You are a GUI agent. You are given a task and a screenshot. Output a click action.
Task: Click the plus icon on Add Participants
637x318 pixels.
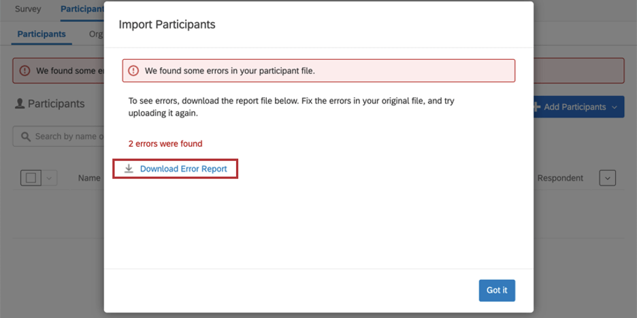pyautogui.click(x=536, y=107)
